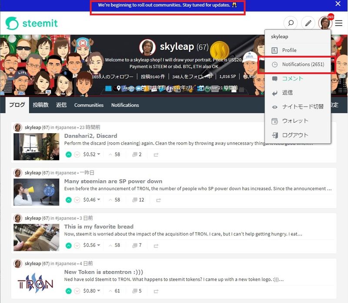Click the search magnifier icon
Image resolution: width=348 pixels, height=303 pixels.
point(291,23)
